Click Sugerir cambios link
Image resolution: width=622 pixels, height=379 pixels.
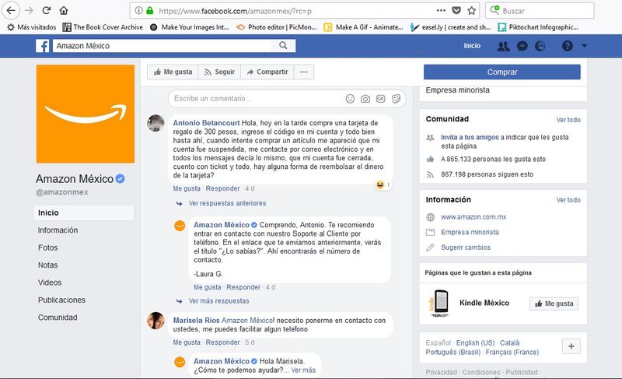coord(466,247)
